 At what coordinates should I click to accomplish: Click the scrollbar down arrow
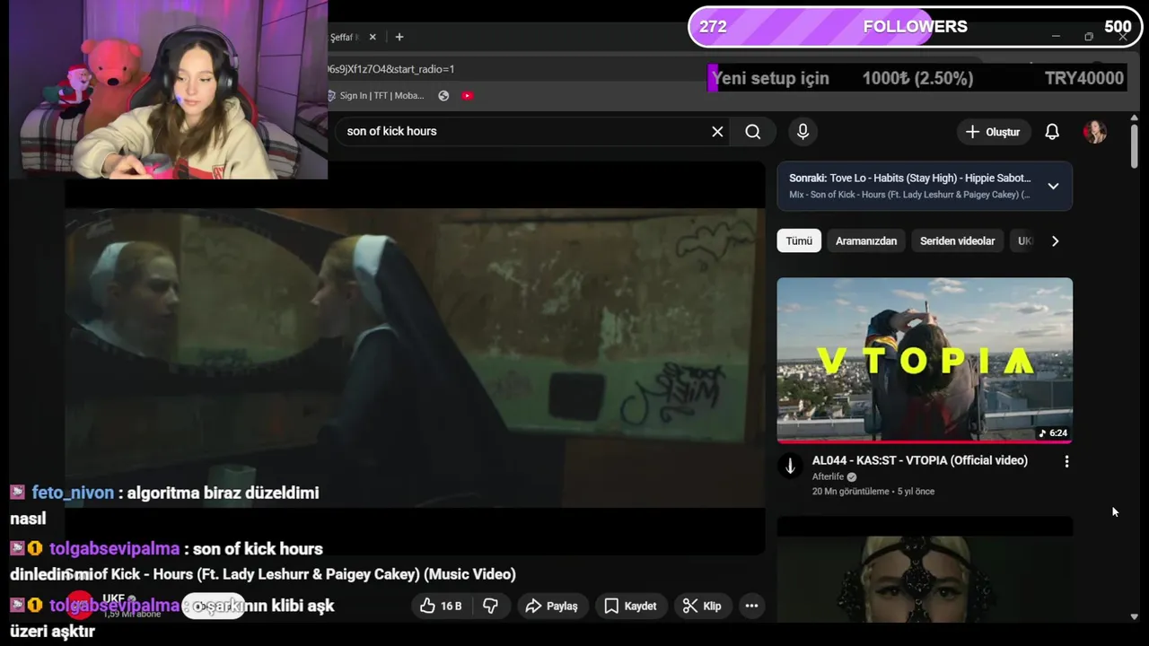(x=1134, y=617)
